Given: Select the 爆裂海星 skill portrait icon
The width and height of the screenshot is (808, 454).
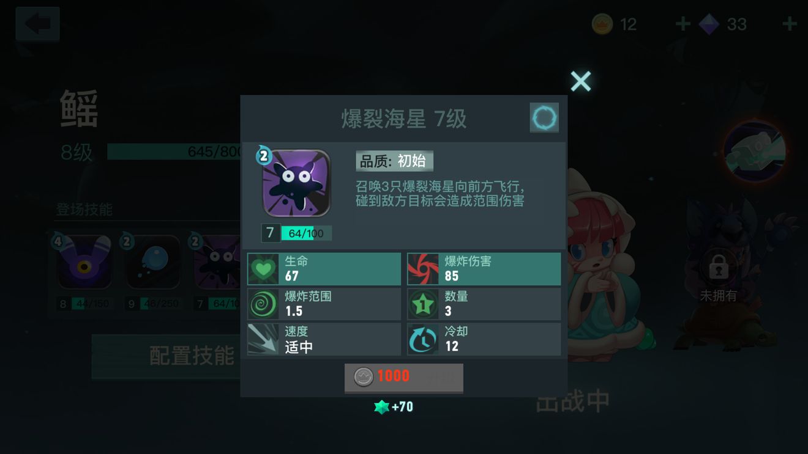Looking at the screenshot, I should pos(297,184).
